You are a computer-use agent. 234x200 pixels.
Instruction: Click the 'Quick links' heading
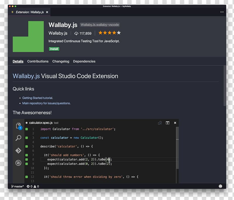[x=23, y=89]
